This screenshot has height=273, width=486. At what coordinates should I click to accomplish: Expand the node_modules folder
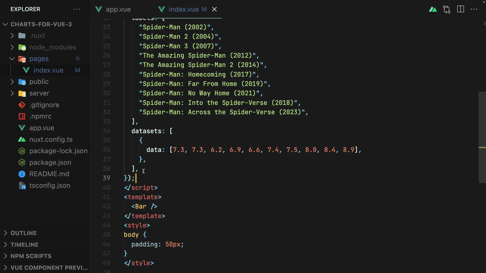click(12, 47)
